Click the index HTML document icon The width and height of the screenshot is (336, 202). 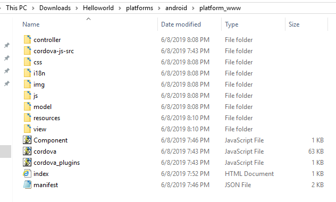(x=27, y=173)
